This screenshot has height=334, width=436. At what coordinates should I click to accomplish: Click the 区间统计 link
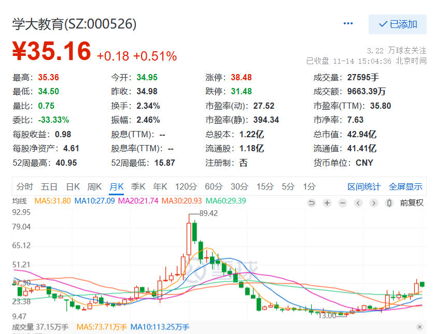[364, 187]
